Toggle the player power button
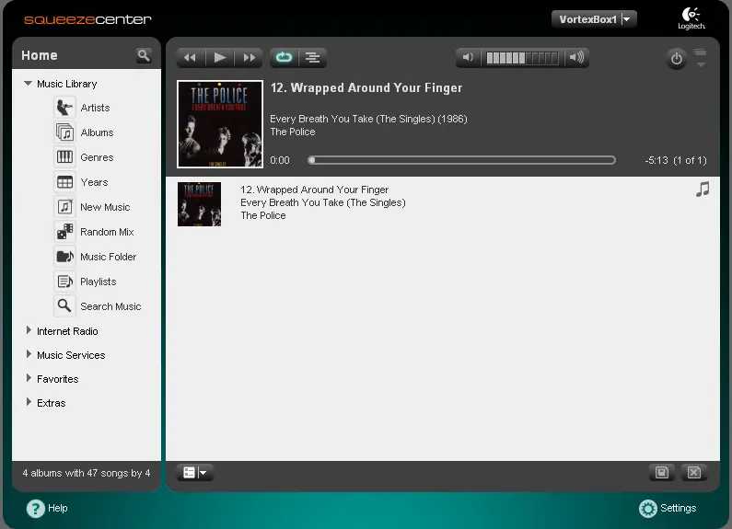 click(x=677, y=59)
